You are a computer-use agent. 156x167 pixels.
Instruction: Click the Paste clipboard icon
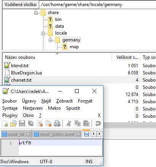86,123
